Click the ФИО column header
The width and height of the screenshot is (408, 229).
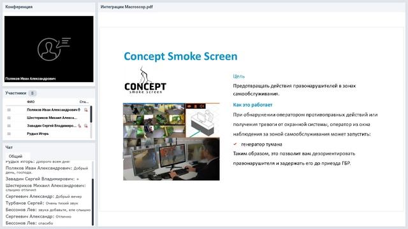tap(31, 102)
